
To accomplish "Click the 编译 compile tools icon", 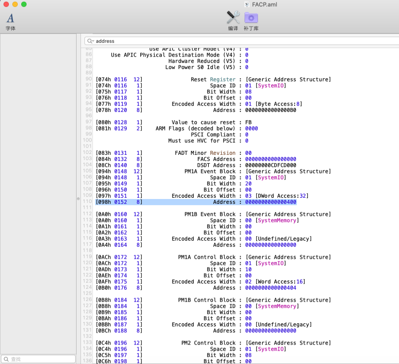I will click(x=233, y=18).
